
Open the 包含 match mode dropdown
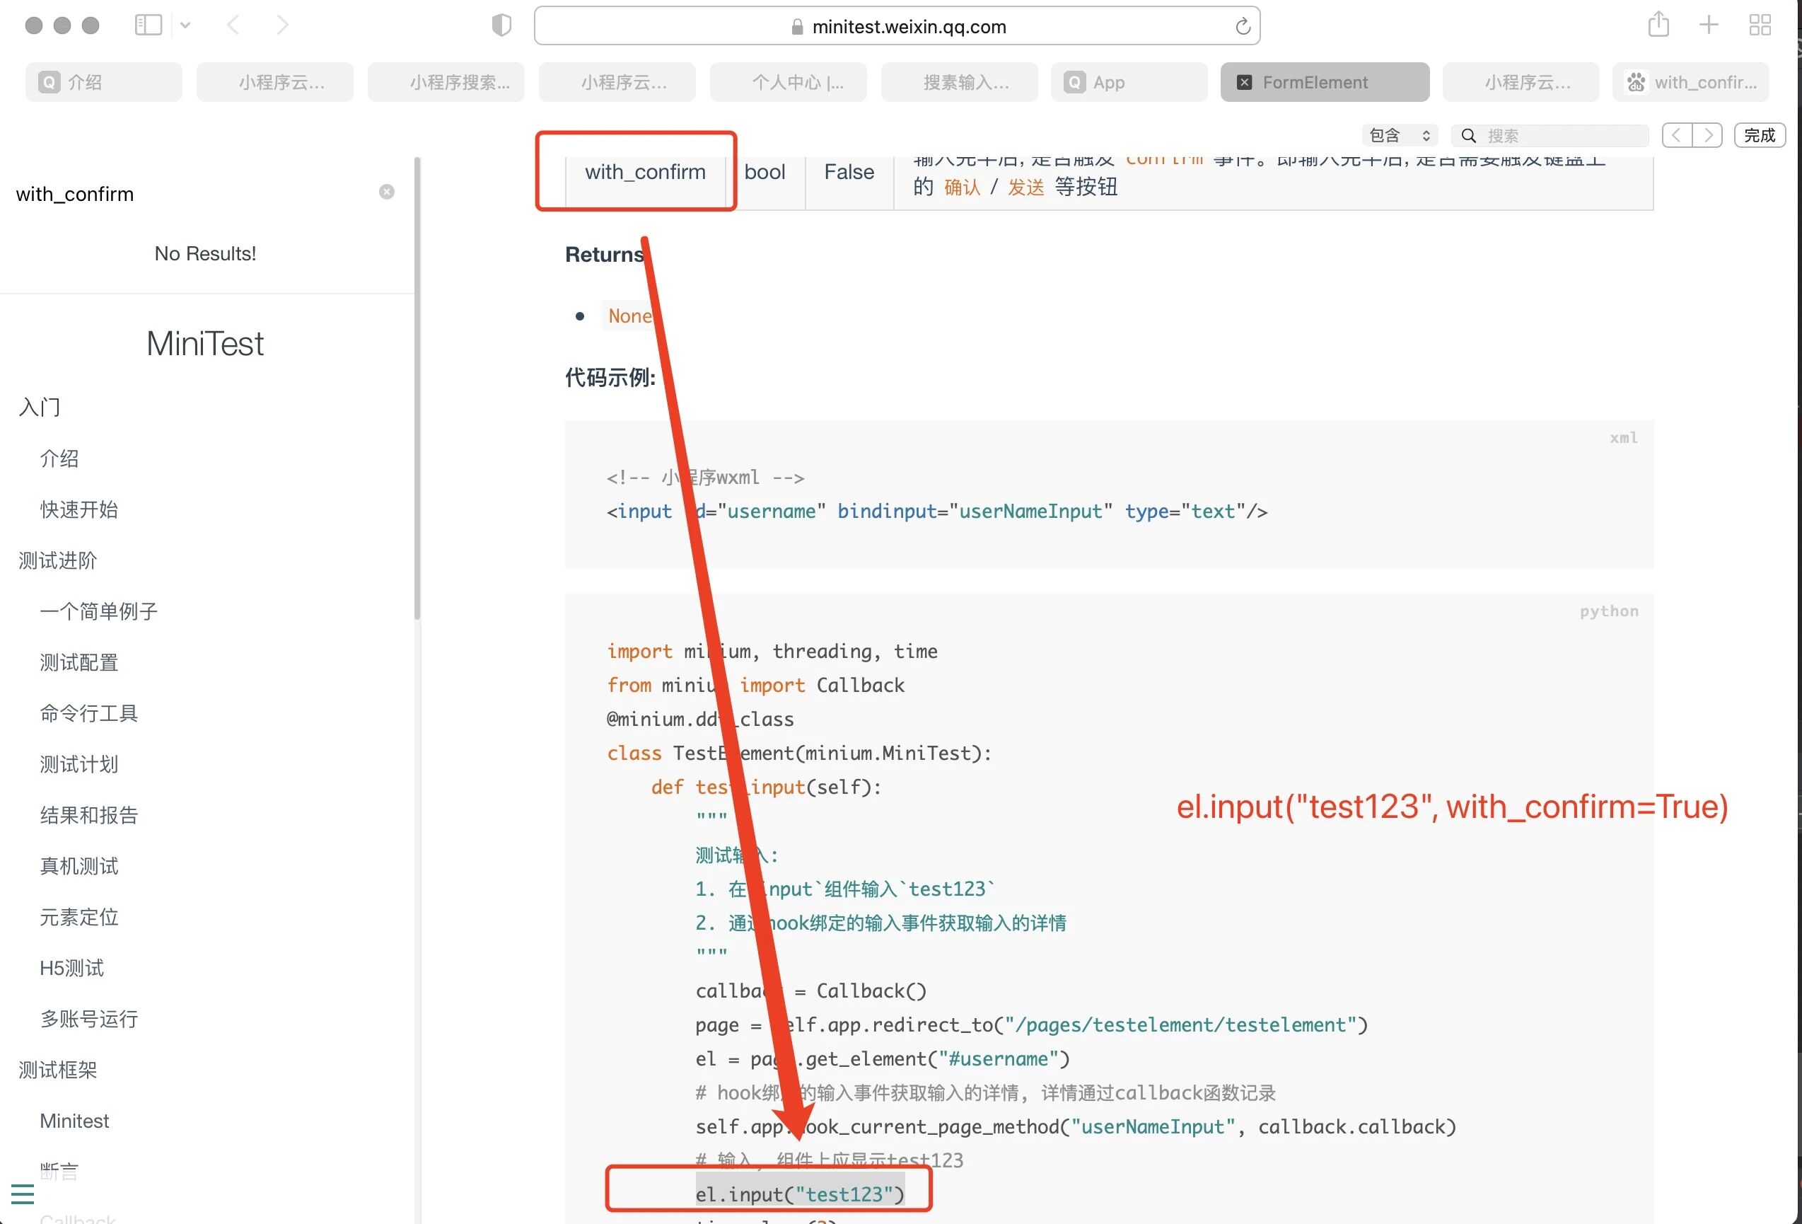click(1399, 135)
